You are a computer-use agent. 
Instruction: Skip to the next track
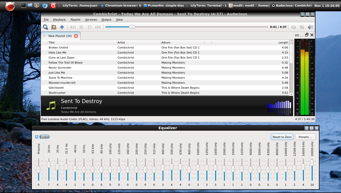98,27
